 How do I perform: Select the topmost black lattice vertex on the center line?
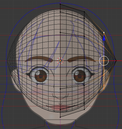pyautogui.click(x=60, y=4)
